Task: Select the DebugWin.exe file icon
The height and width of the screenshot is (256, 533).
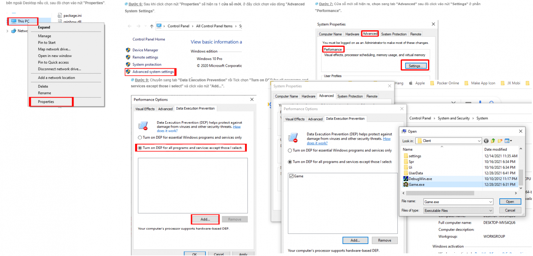Action: pos(406,179)
